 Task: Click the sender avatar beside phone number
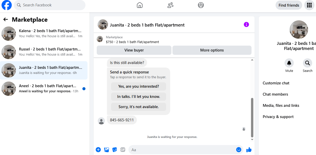pos(101,121)
